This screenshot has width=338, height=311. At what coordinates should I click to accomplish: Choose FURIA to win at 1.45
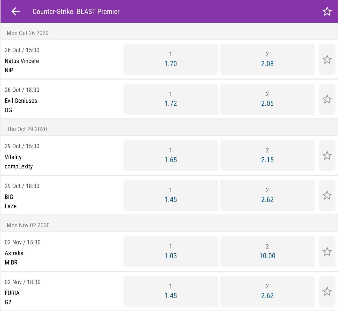pos(171,291)
